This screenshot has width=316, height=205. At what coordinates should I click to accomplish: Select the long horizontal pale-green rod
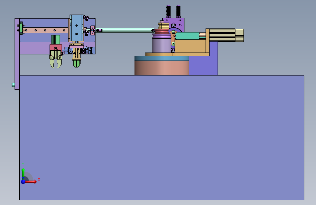pos(125,30)
